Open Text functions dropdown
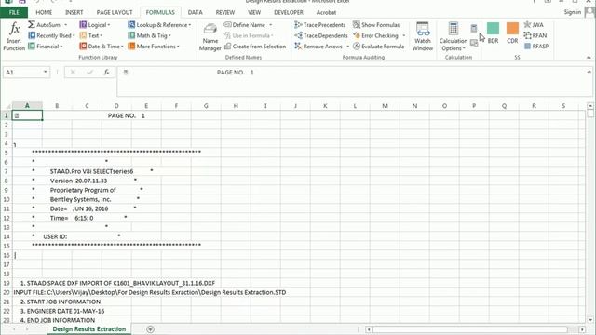The width and height of the screenshot is (596, 335). tap(91, 35)
